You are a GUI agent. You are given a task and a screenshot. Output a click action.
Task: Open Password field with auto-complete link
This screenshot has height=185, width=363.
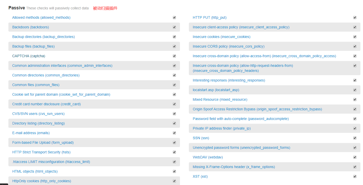pos(241,119)
